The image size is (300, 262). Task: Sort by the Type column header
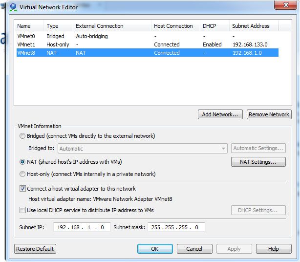coord(58,26)
